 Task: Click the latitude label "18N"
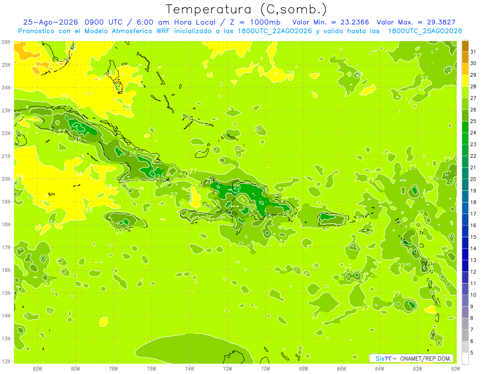coord(6,224)
